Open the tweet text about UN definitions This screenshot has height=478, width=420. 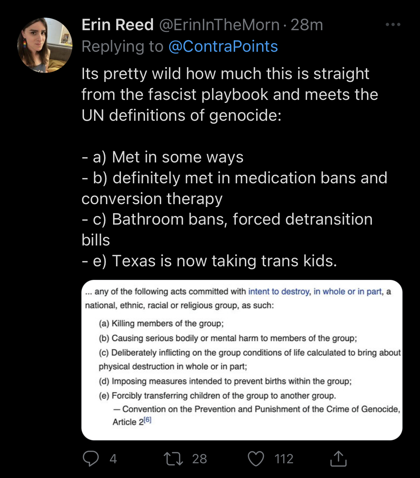tap(230, 95)
